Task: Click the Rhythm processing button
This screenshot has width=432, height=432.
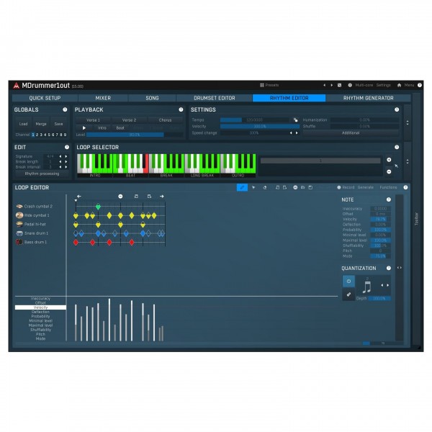Action: (x=42, y=174)
